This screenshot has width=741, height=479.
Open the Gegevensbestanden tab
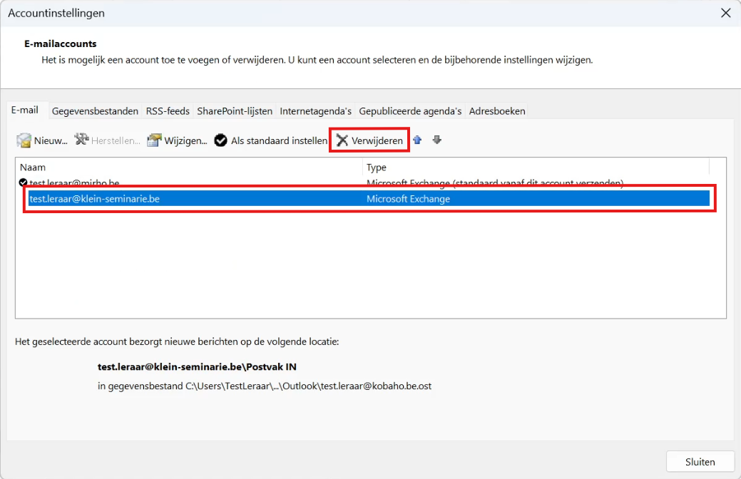pyautogui.click(x=95, y=111)
